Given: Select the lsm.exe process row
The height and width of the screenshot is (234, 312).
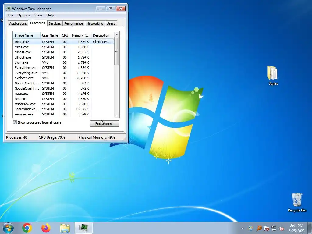Looking at the screenshot, I should (63, 99).
